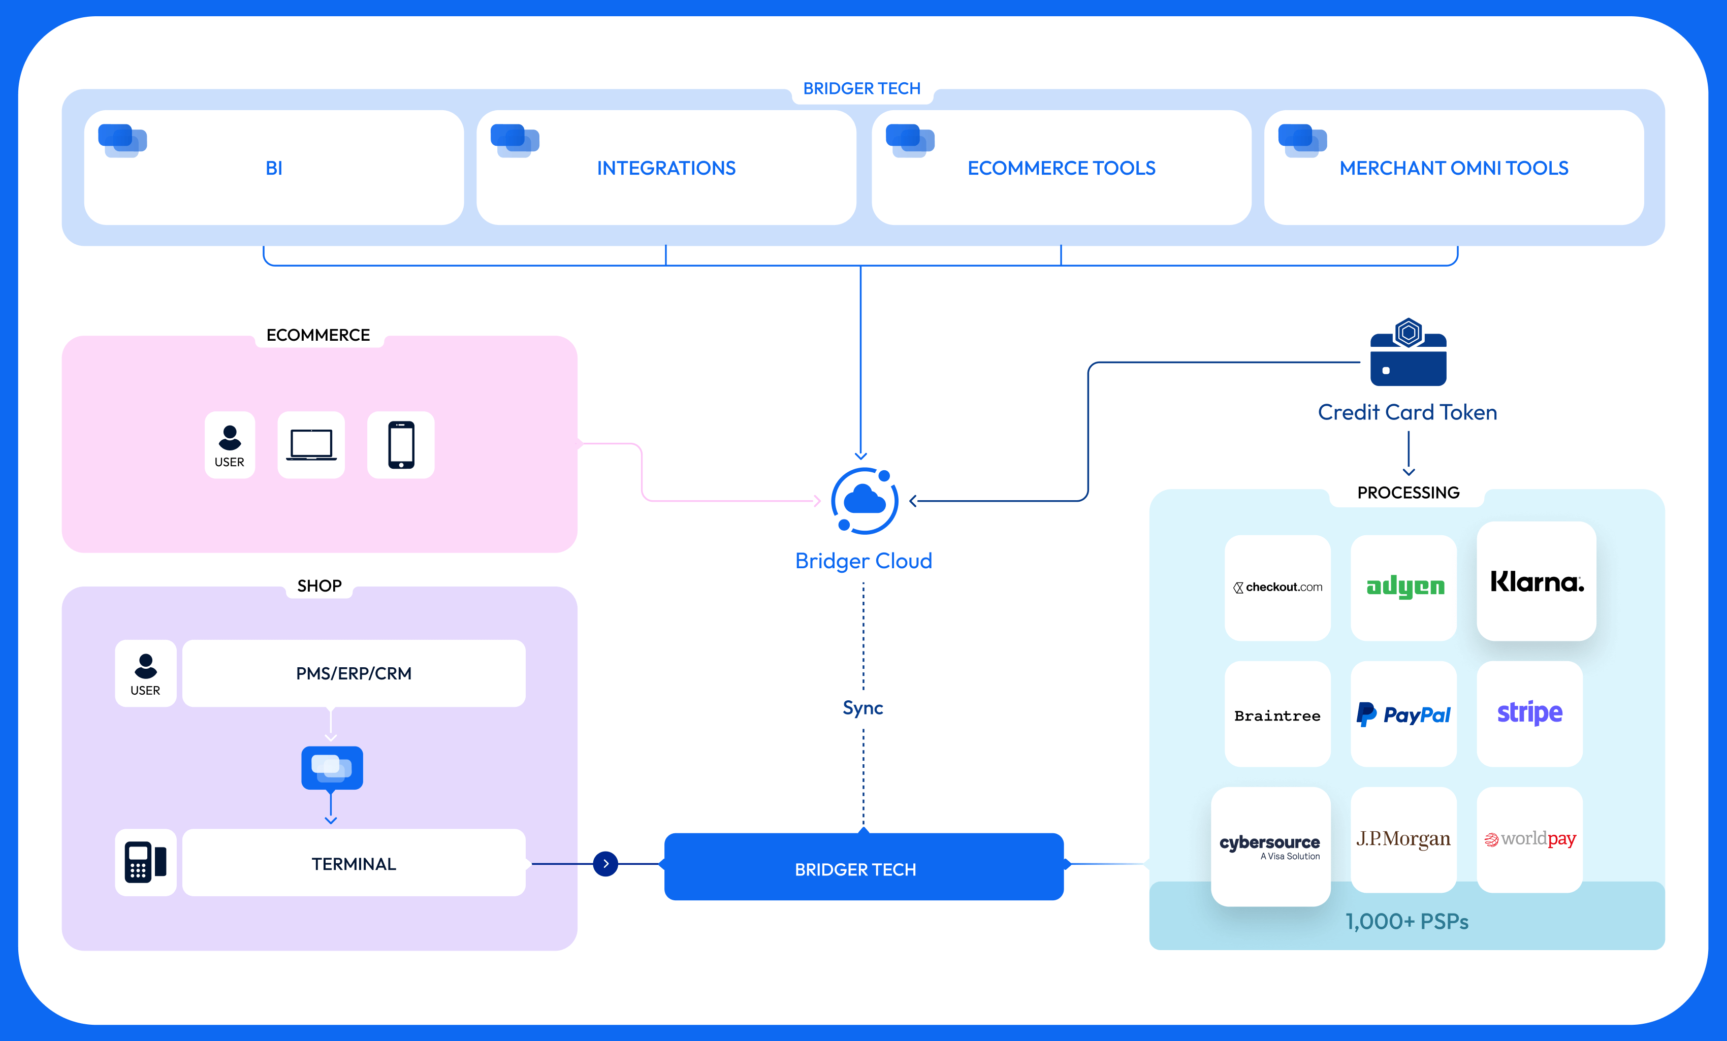Click the 1,000+ PSPs text
This screenshot has height=1041, width=1727.
1406,921
